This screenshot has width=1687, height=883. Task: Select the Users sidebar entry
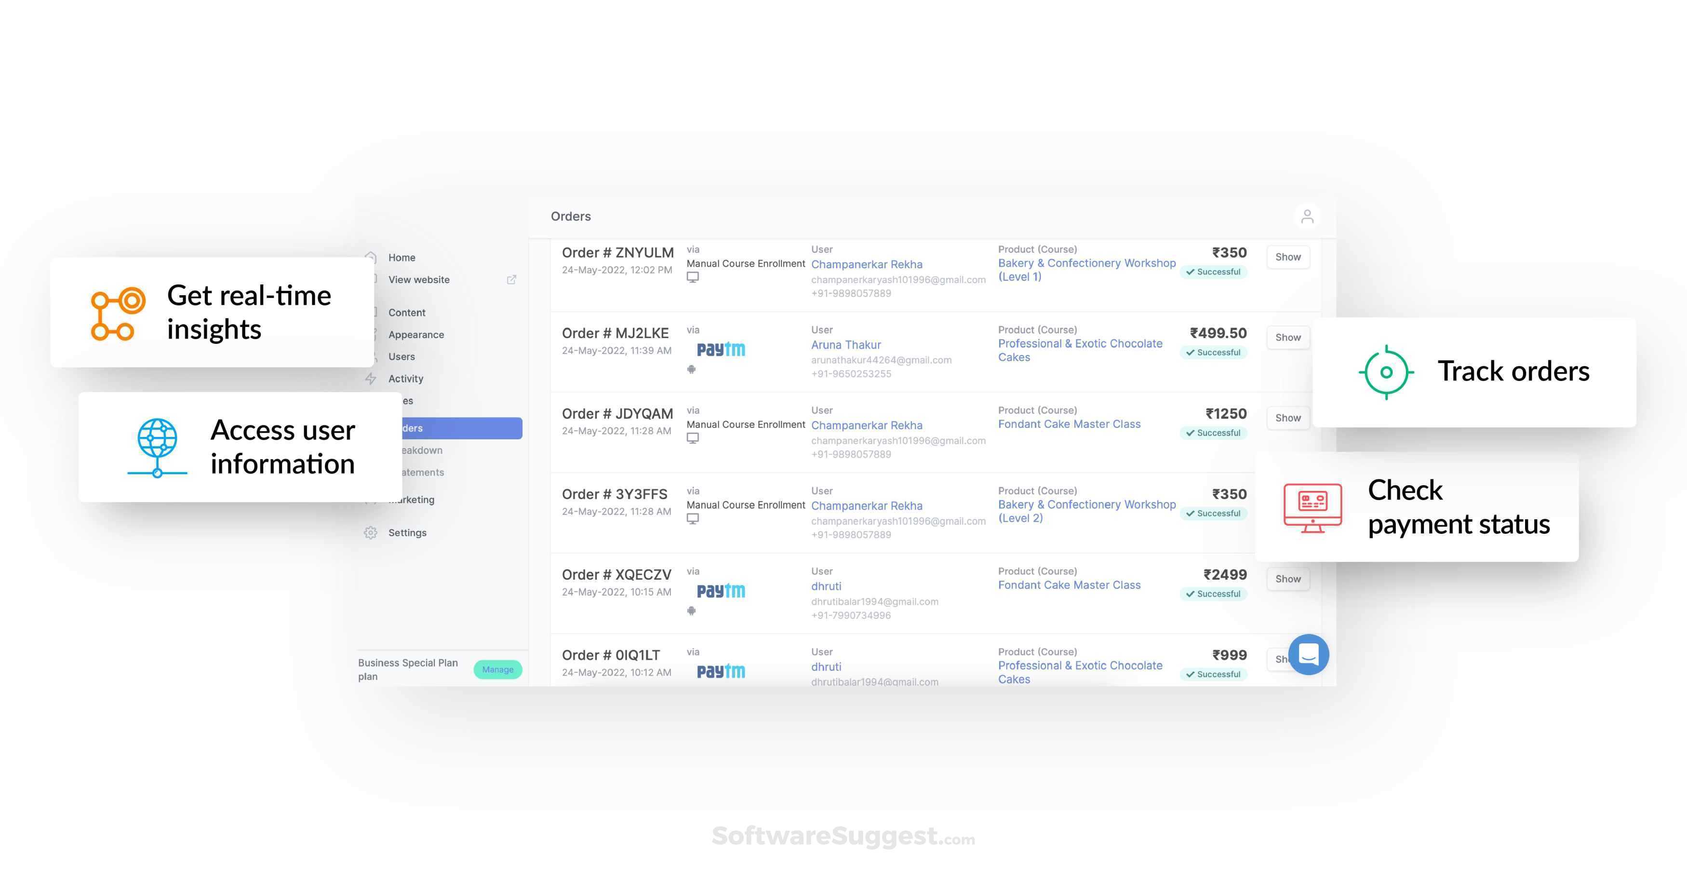402,356
